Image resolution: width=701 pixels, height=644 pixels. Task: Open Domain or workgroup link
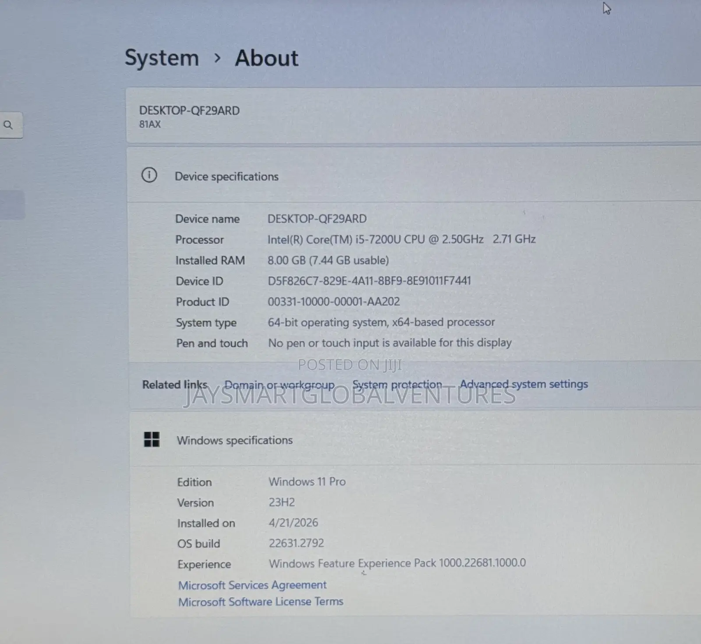(x=280, y=385)
